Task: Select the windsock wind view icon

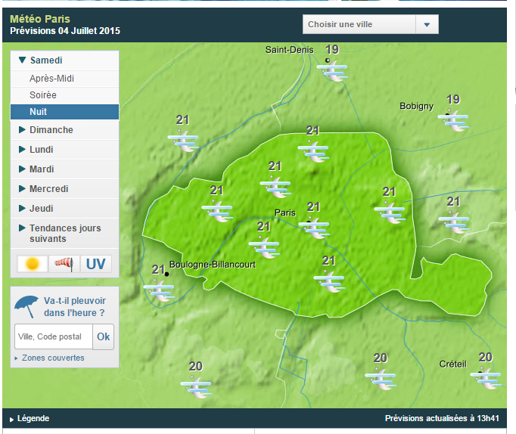Action: click(x=64, y=264)
